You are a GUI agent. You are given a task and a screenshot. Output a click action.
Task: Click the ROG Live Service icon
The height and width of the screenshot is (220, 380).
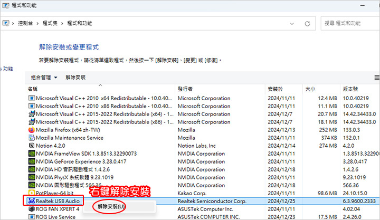tap(32, 217)
